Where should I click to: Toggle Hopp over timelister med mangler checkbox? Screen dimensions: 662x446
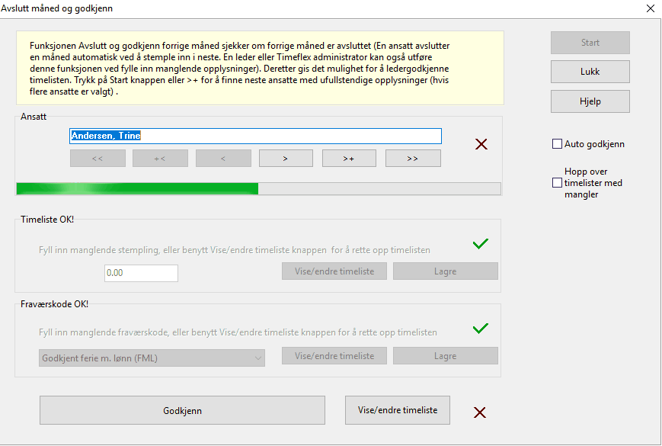558,183
